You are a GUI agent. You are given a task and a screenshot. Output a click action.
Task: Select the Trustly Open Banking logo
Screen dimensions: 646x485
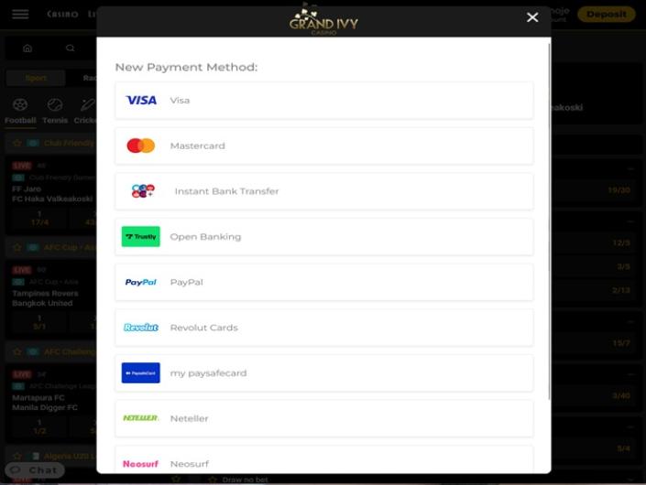pos(141,236)
